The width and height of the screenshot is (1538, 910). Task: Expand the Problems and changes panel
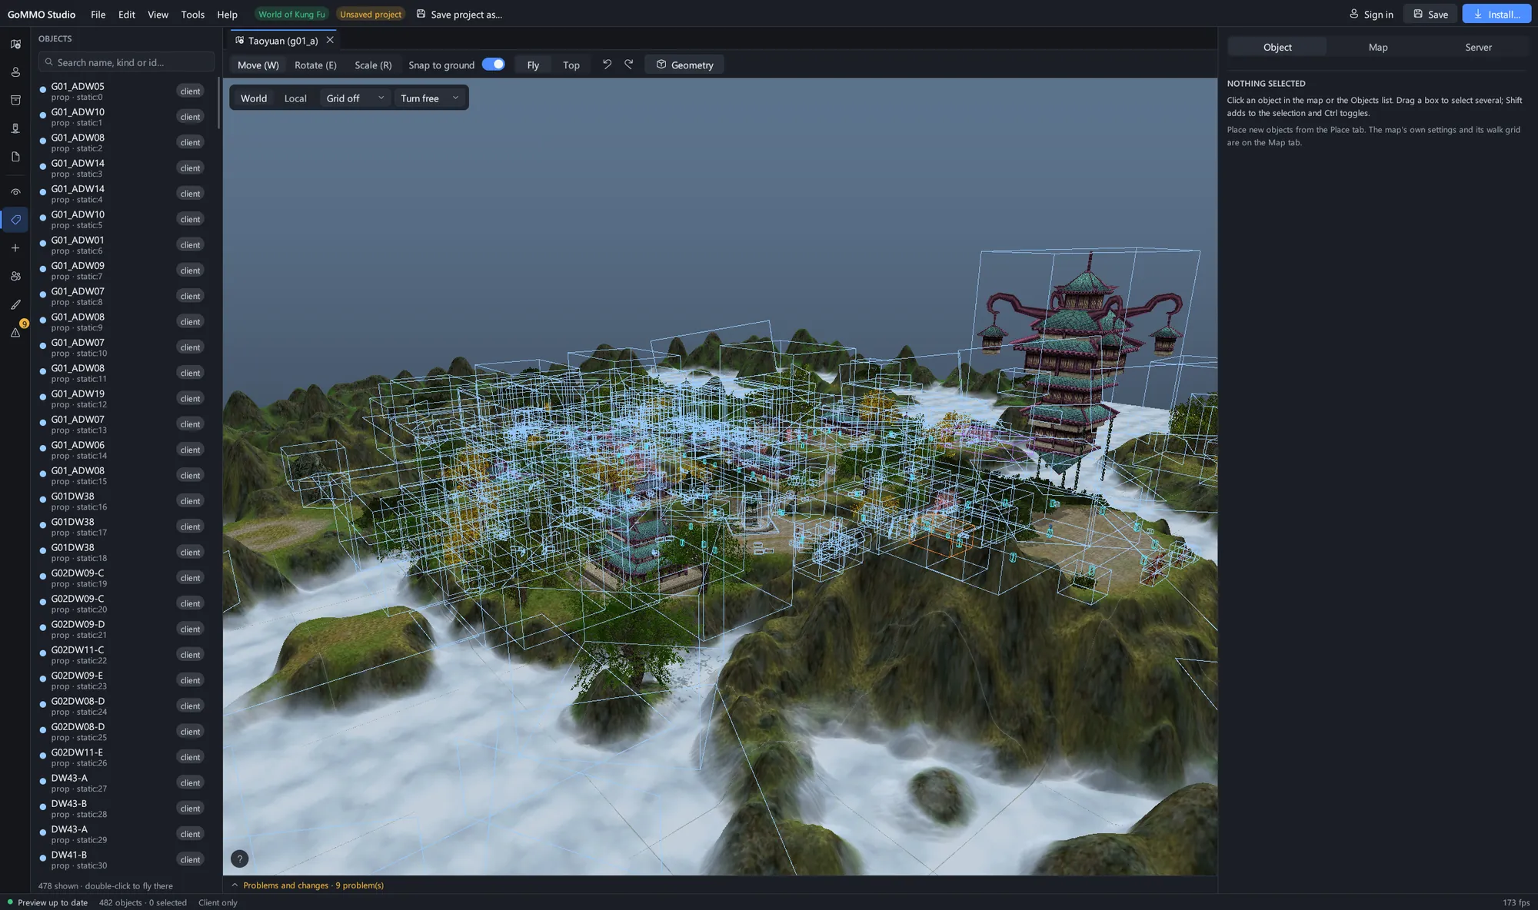(308, 885)
